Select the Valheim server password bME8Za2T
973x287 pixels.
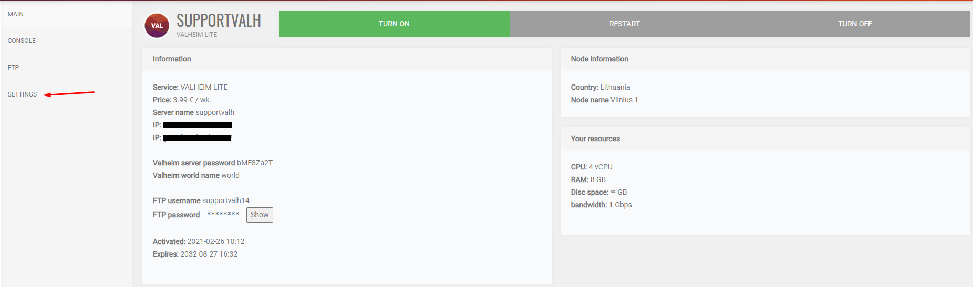pyautogui.click(x=255, y=163)
